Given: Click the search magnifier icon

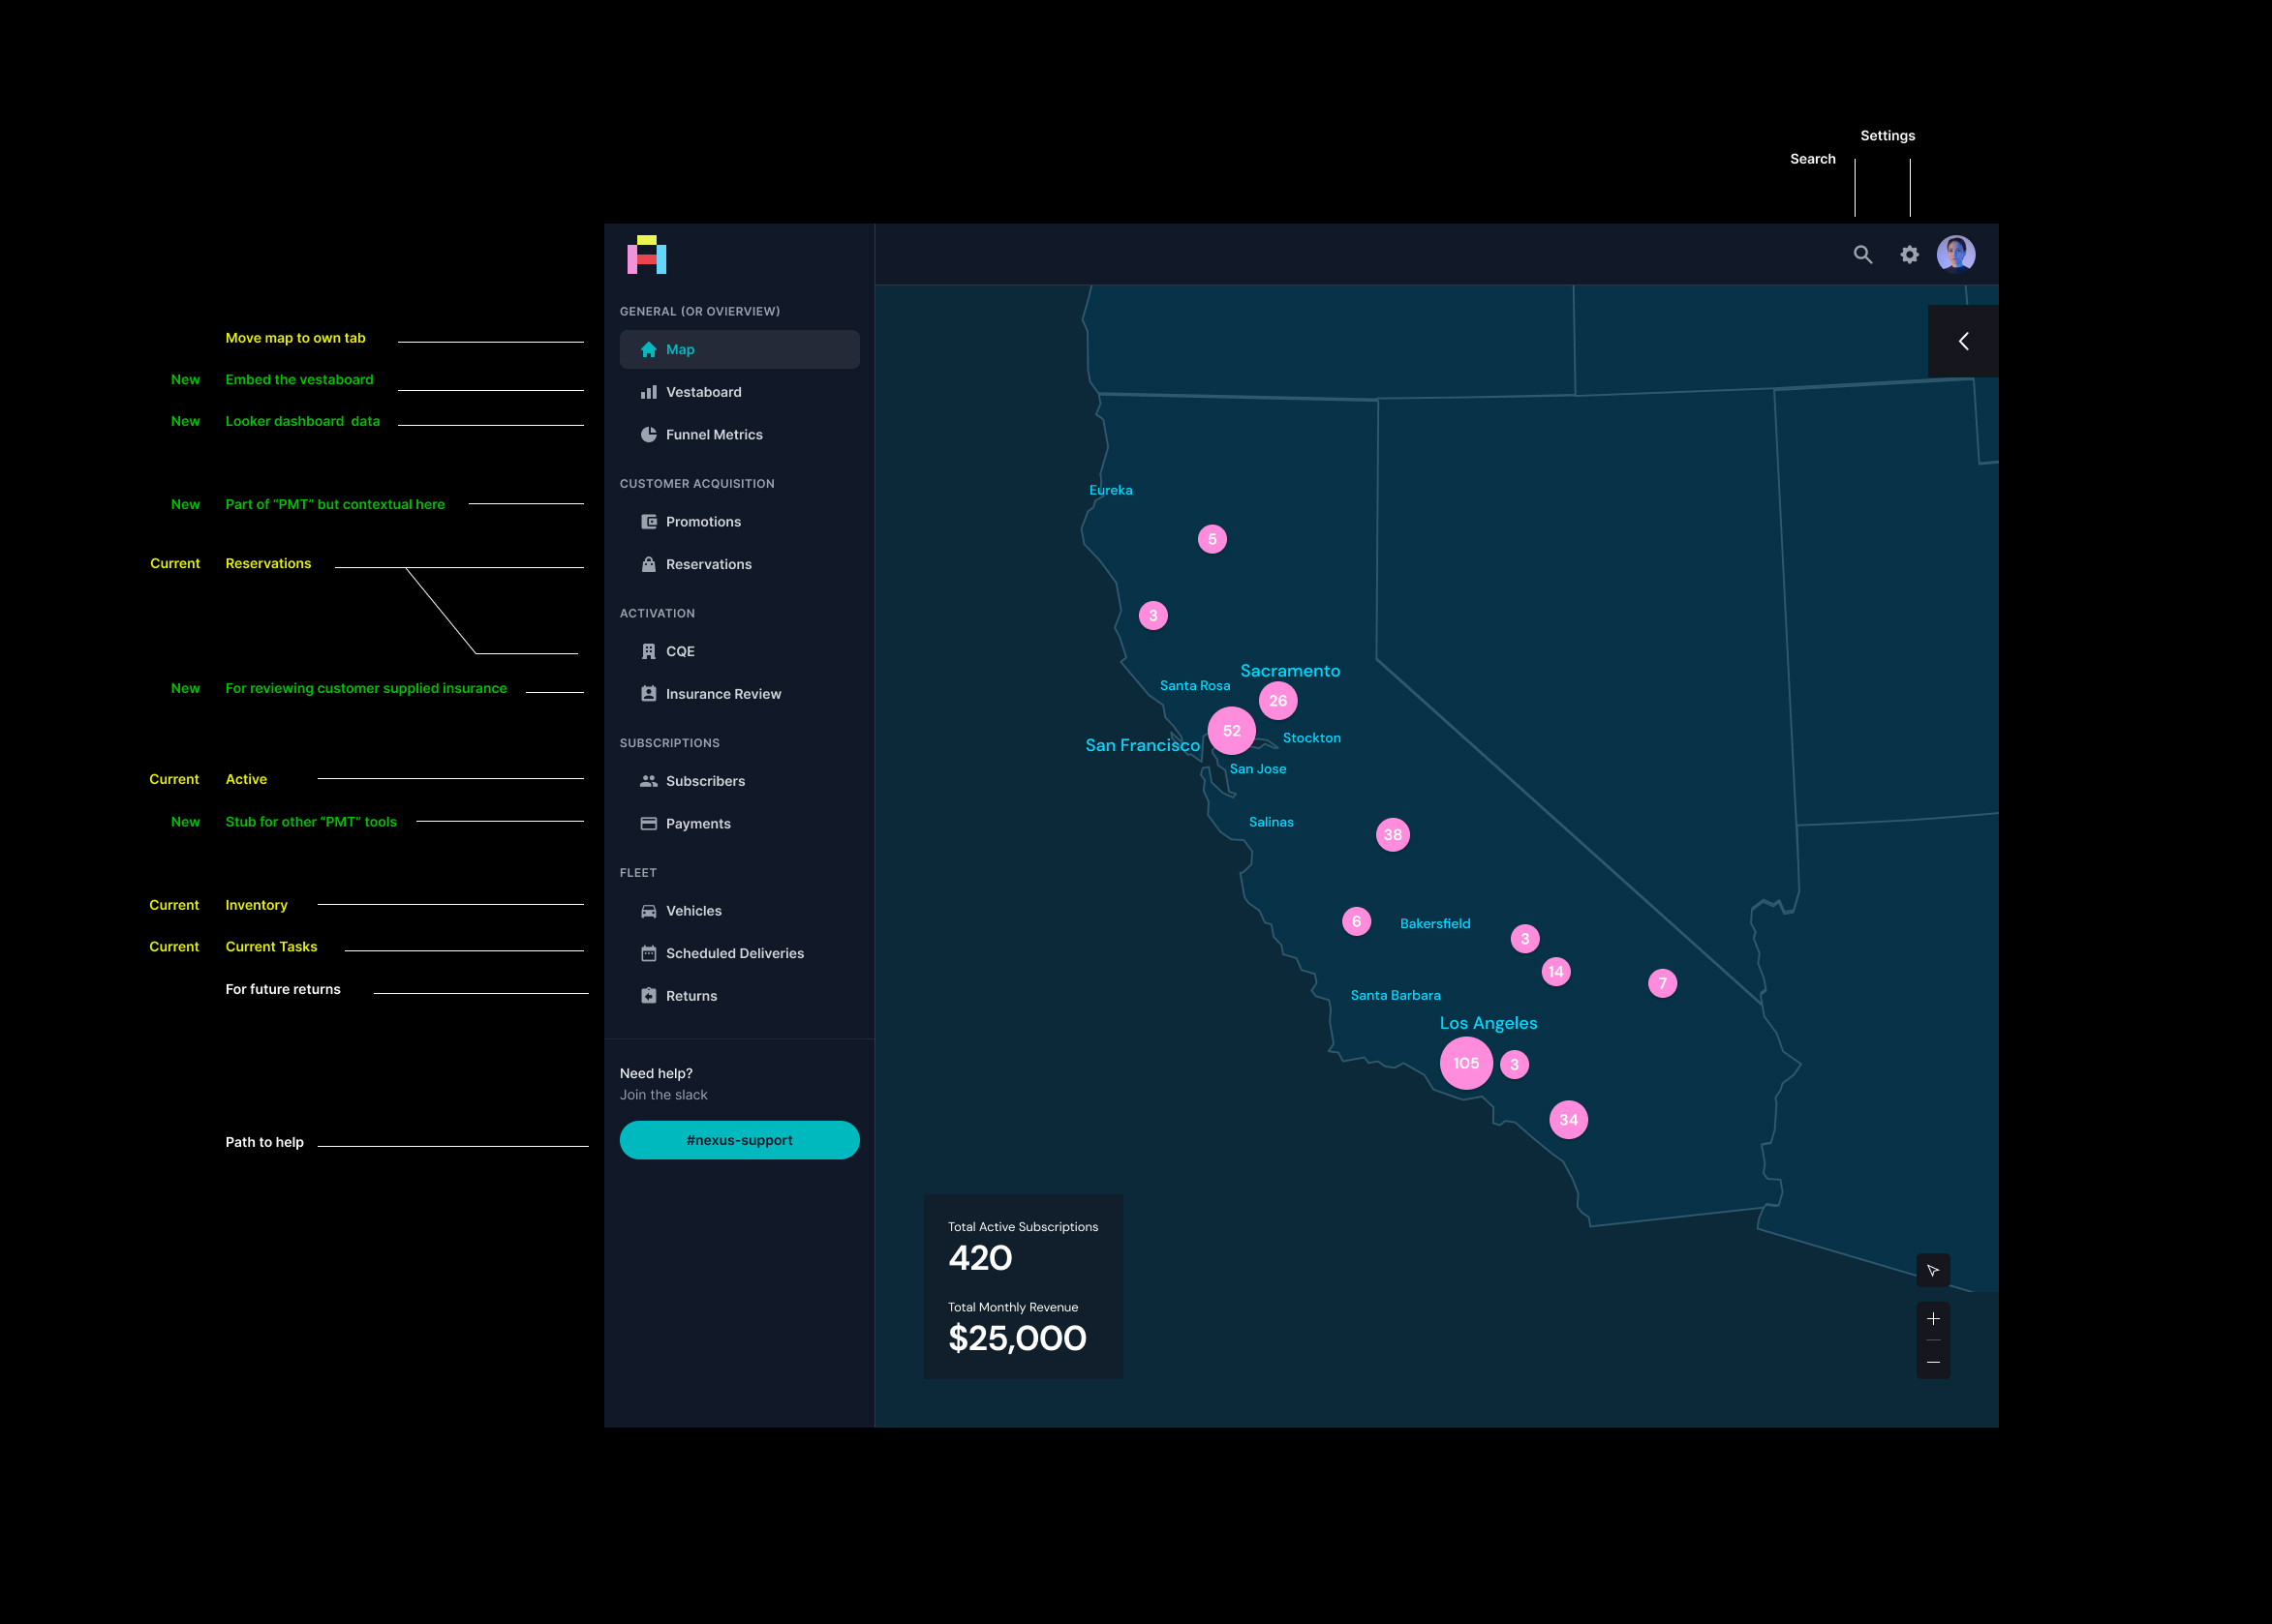Looking at the screenshot, I should click(1861, 254).
